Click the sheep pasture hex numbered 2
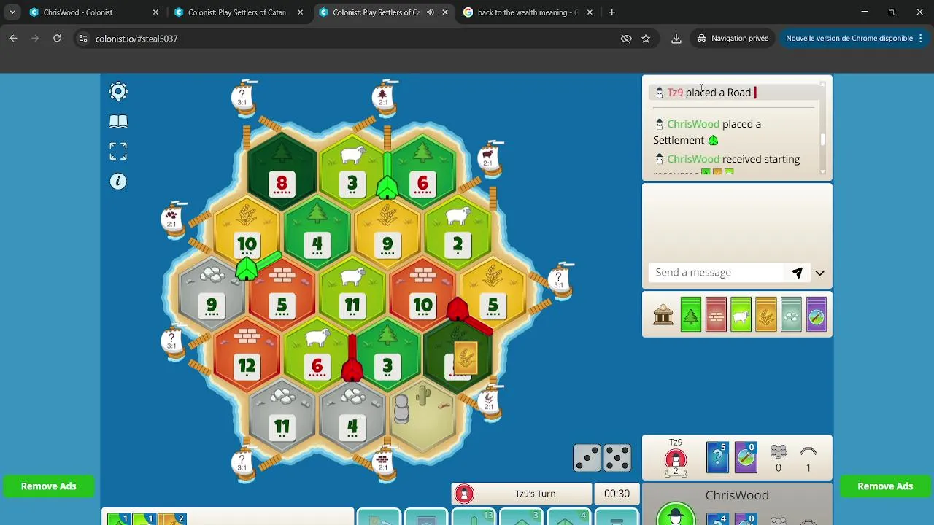Image resolution: width=934 pixels, height=525 pixels. click(x=458, y=233)
